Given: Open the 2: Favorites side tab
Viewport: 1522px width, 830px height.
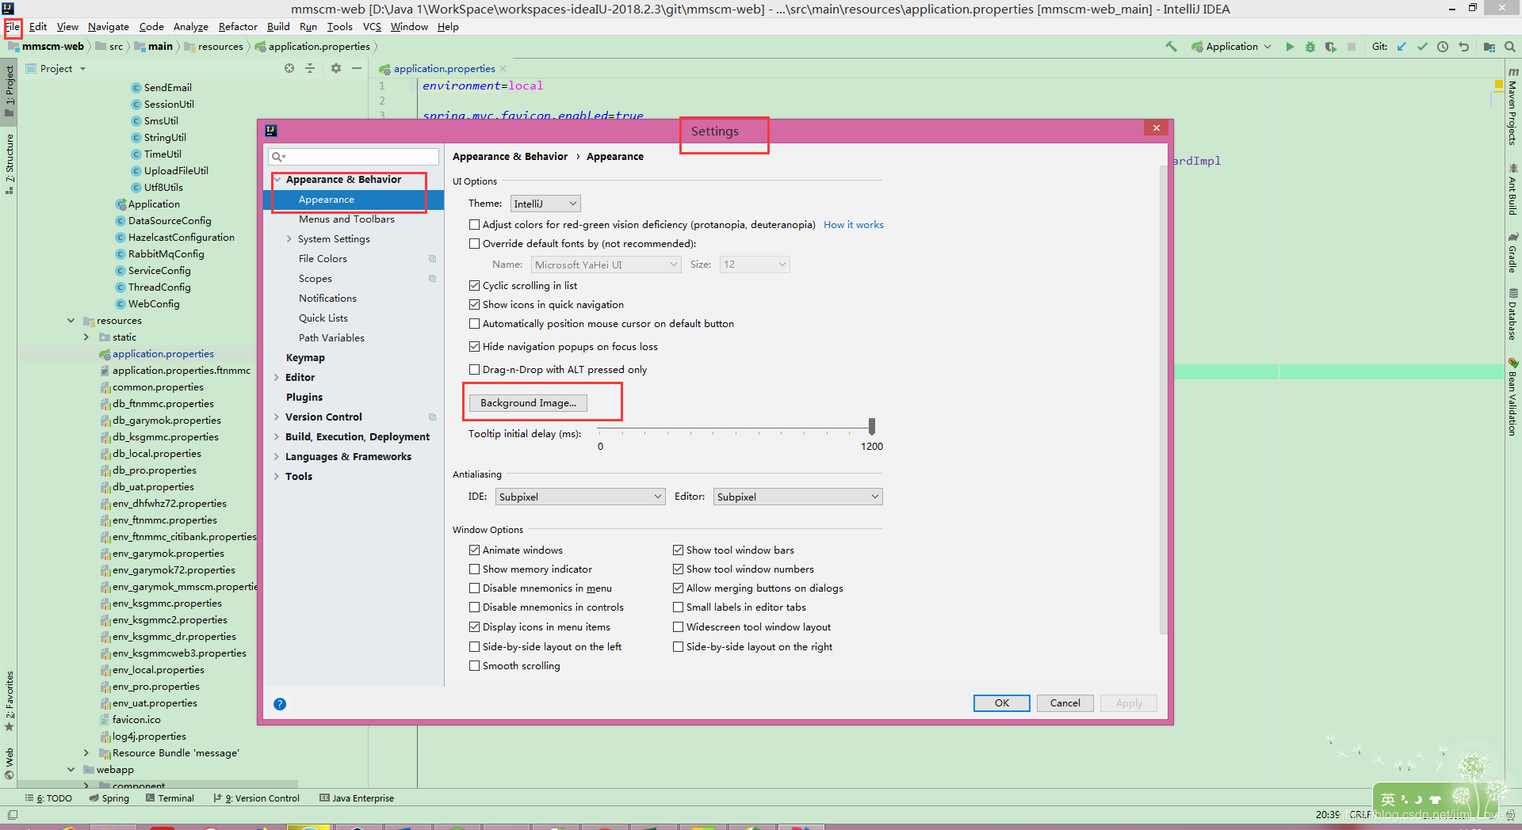Looking at the screenshot, I should coord(10,702).
